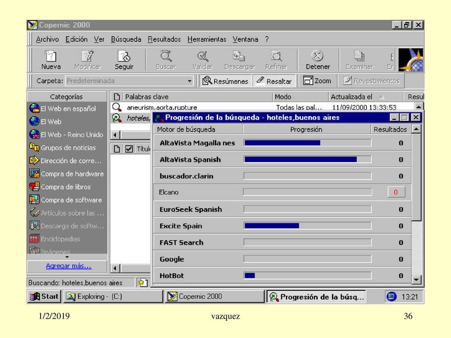Expand the categories list with the down arrow
This screenshot has width=451, height=338.
pos(67,257)
